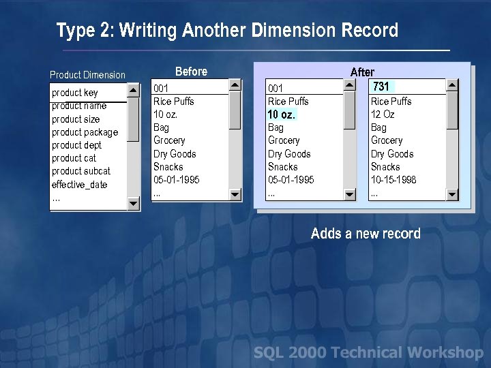Click '10 oz.' in Before list

pyautogui.click(x=165, y=114)
